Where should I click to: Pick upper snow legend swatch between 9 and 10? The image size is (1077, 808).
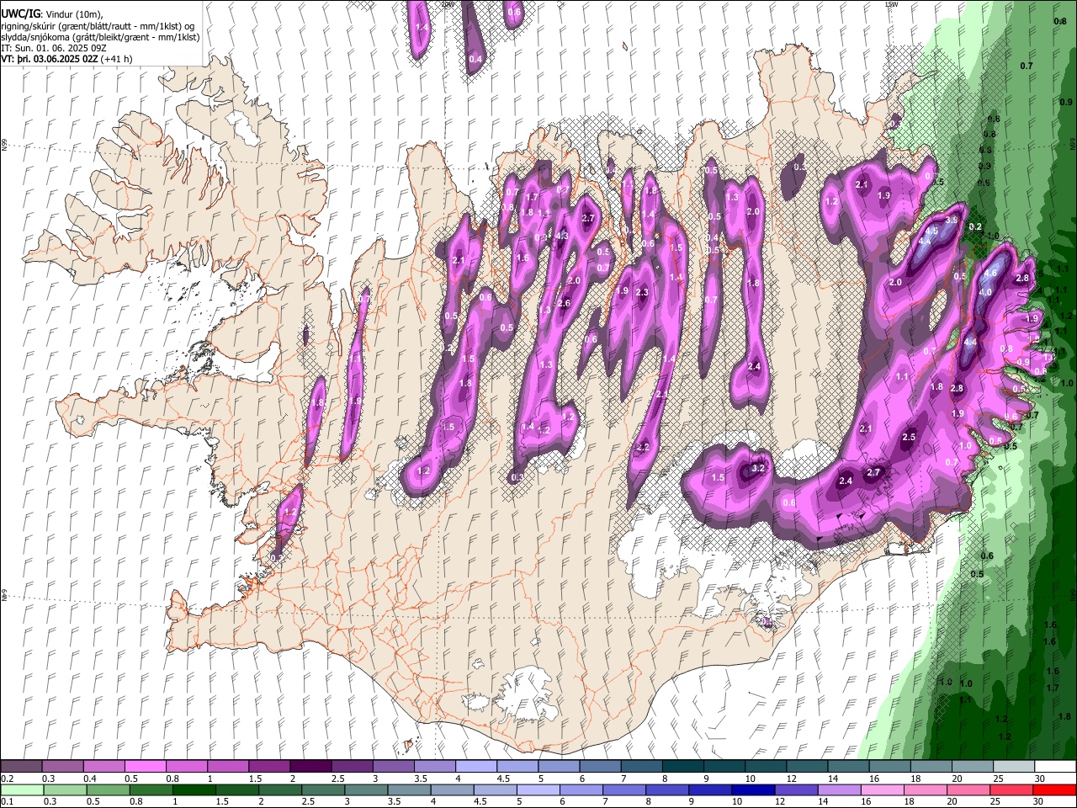point(724,766)
